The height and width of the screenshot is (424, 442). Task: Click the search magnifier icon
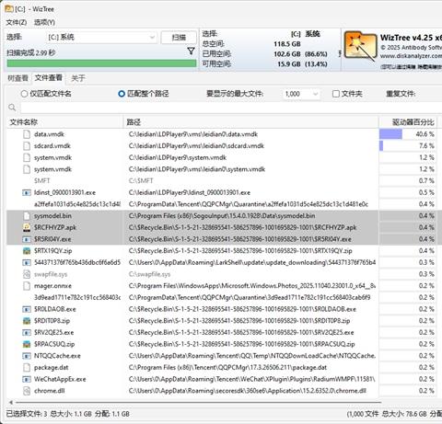click(x=12, y=108)
